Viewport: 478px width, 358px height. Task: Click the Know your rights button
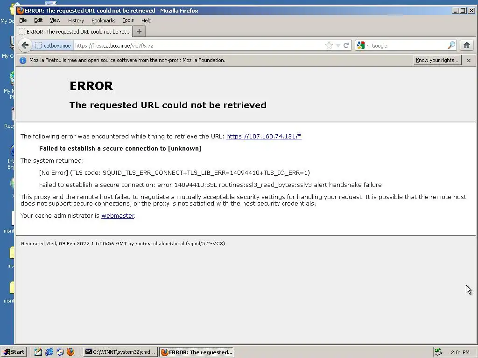[x=437, y=60]
